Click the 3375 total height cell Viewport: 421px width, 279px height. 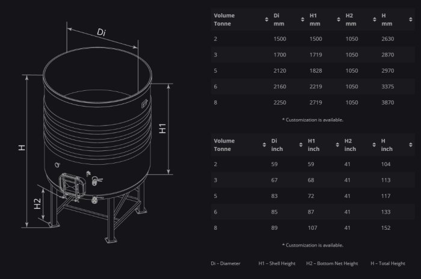387,87
